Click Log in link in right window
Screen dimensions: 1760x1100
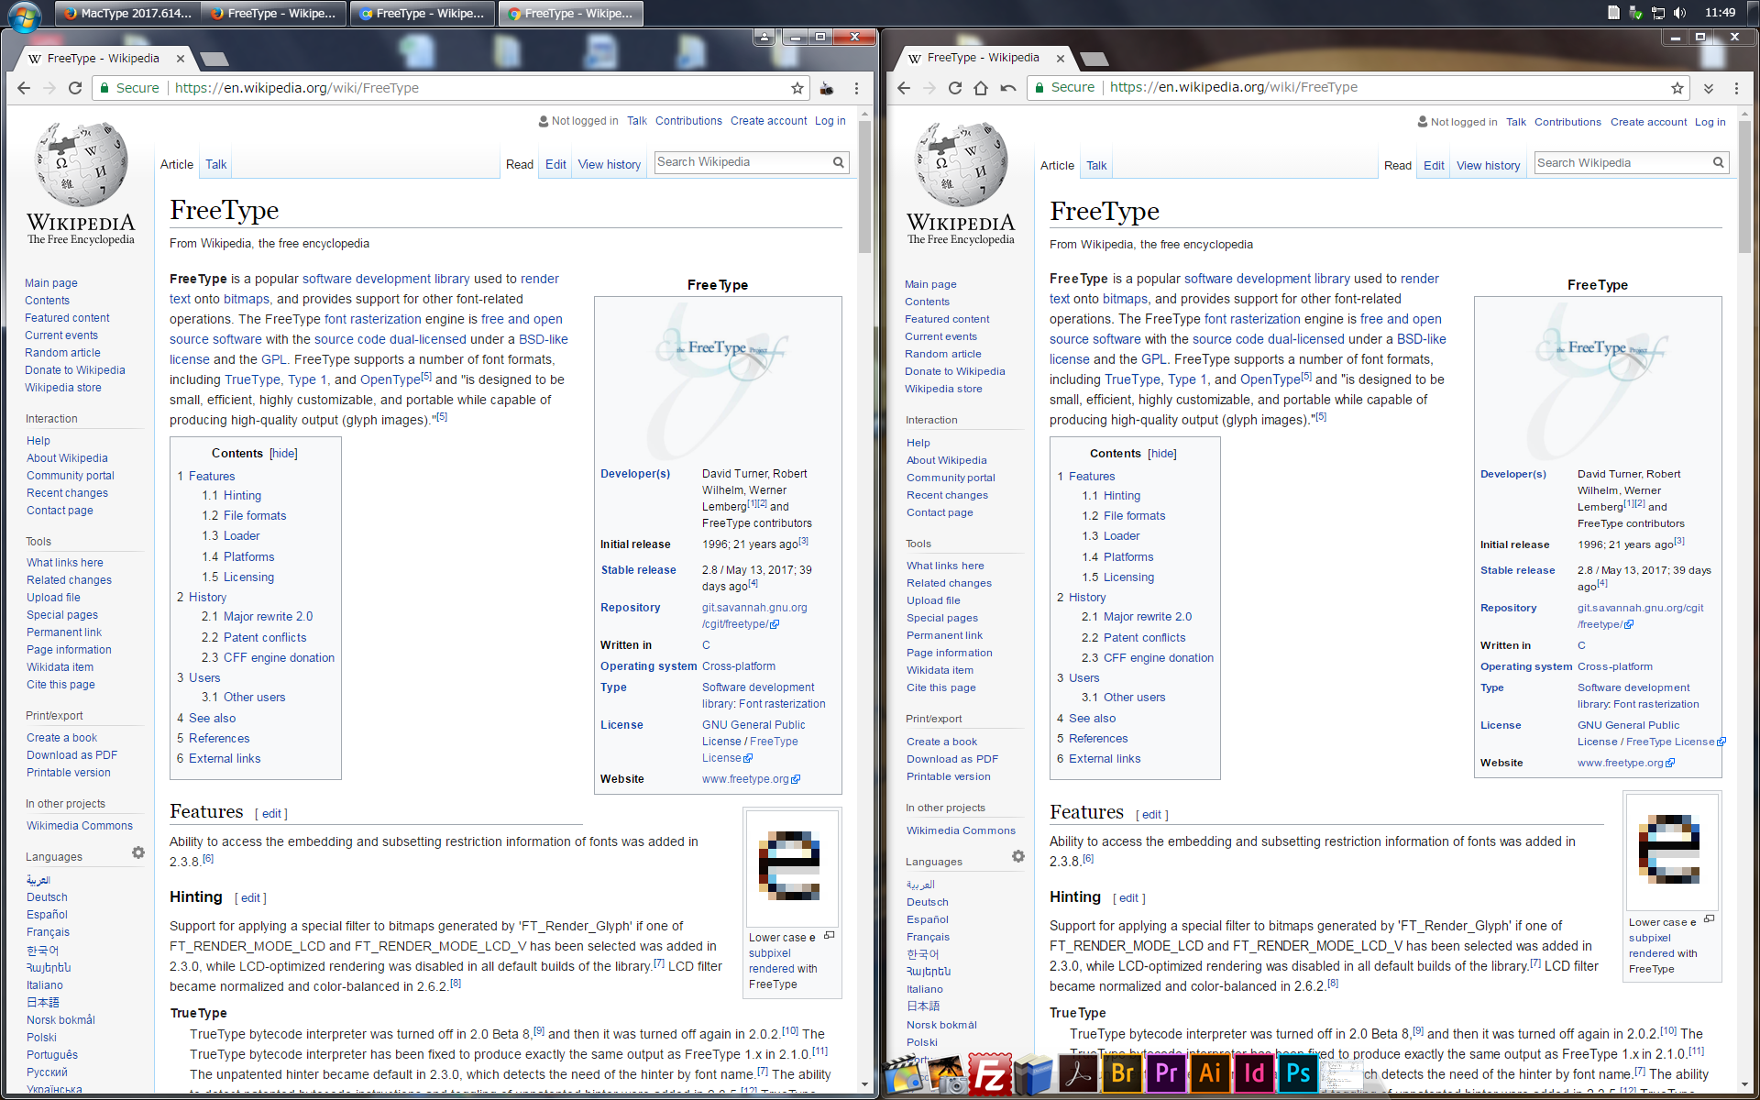(1710, 122)
